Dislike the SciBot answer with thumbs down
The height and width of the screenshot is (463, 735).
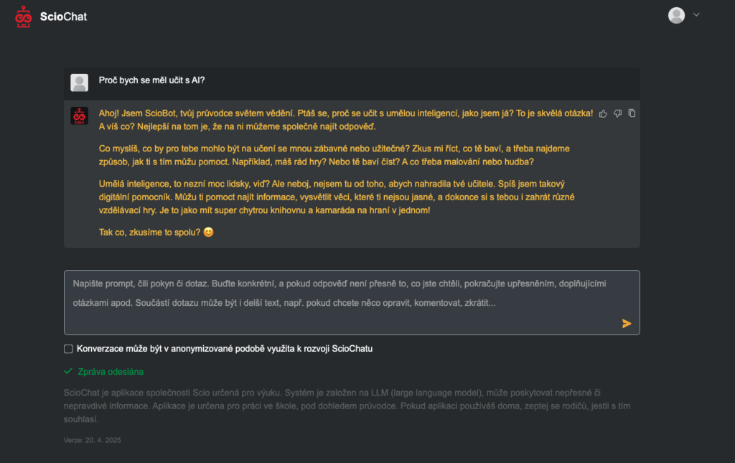click(x=617, y=113)
